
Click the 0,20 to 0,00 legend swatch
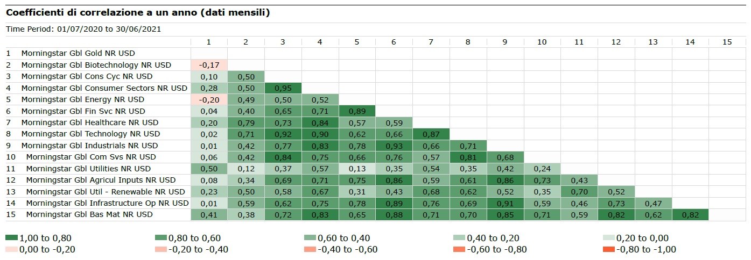(608, 238)
